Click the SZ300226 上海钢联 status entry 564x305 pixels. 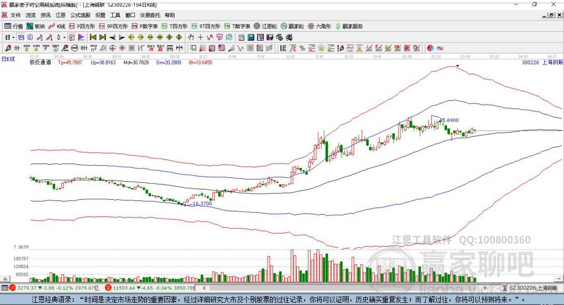530,288
